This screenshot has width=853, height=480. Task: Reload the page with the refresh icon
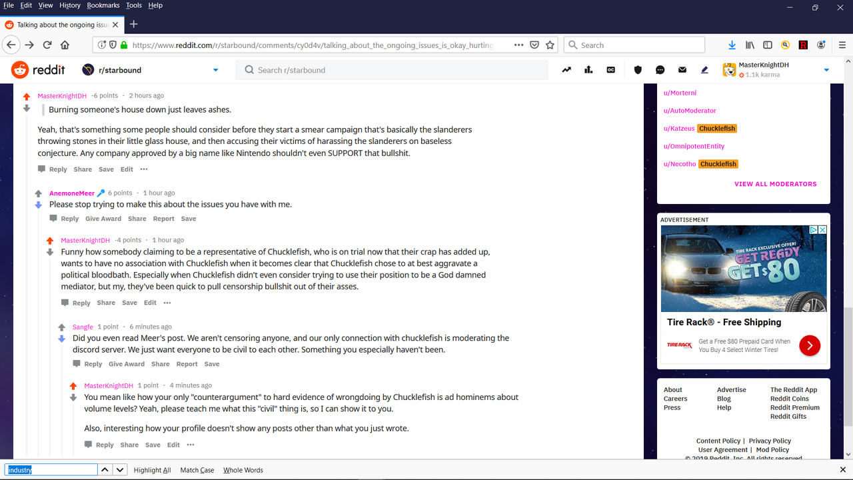(47, 45)
